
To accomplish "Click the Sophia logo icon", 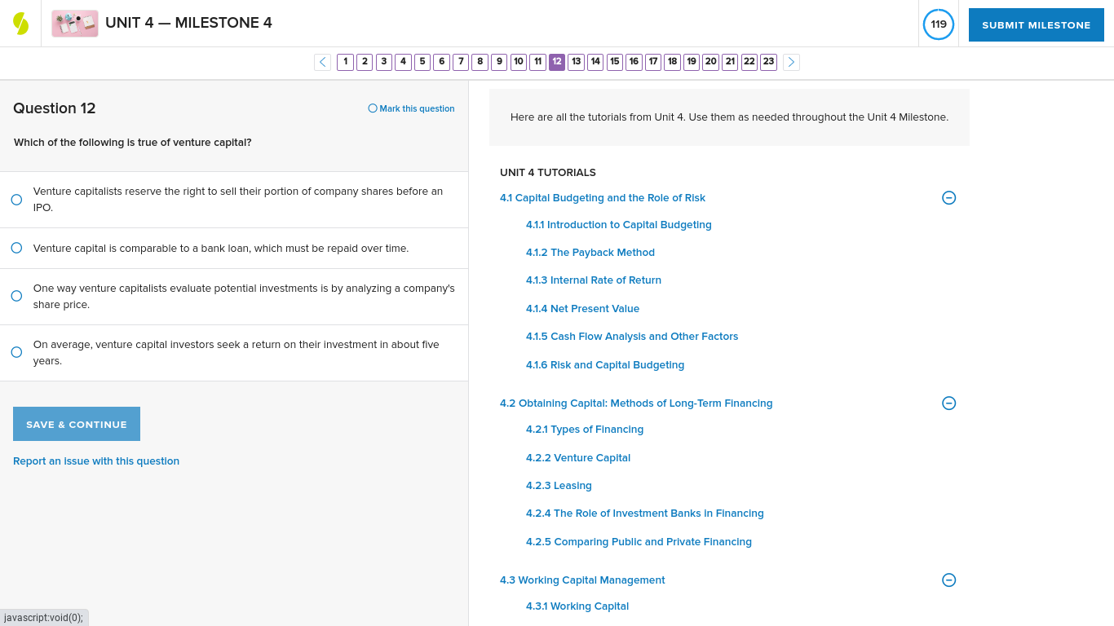I will [20, 22].
